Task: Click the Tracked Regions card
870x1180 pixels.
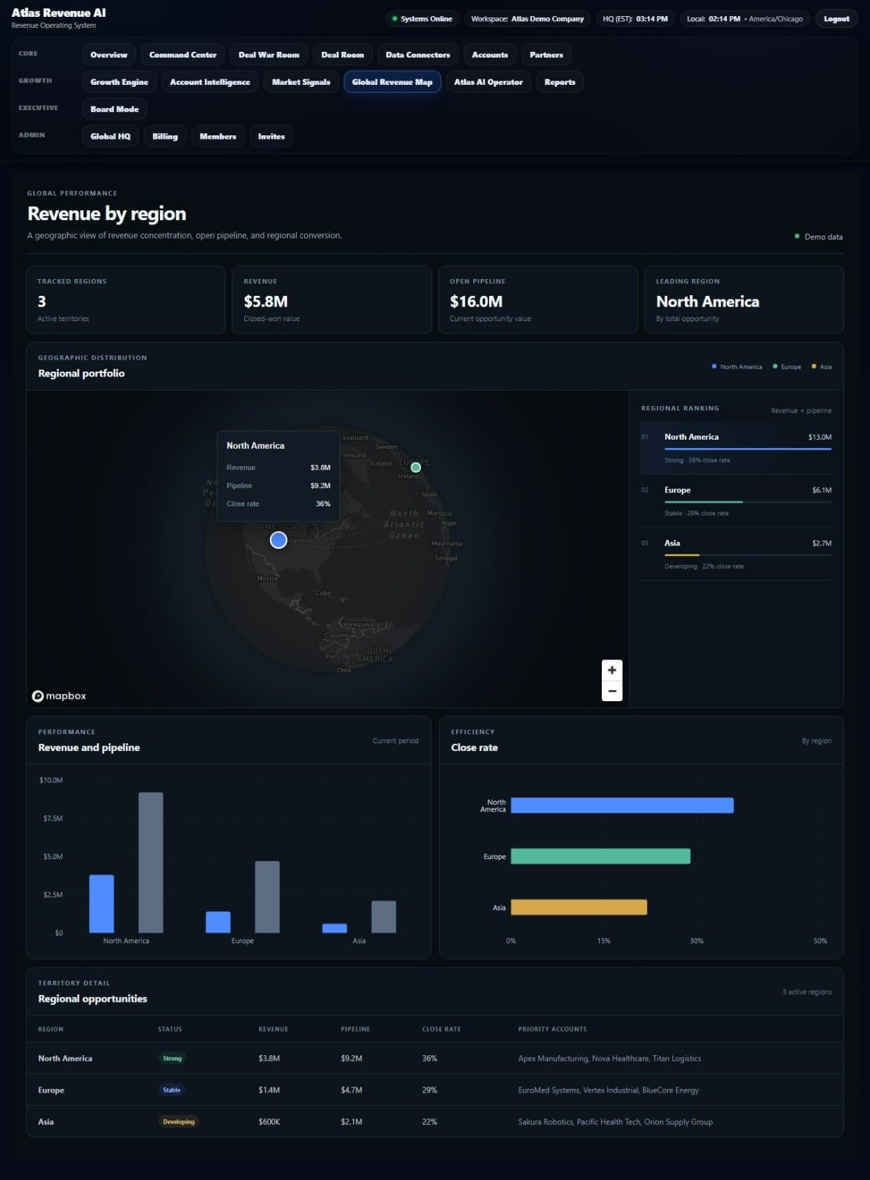Action: pos(126,299)
